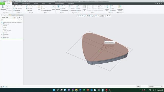Switch to the Applications tab
The width and height of the screenshot is (164, 92).
71,4
